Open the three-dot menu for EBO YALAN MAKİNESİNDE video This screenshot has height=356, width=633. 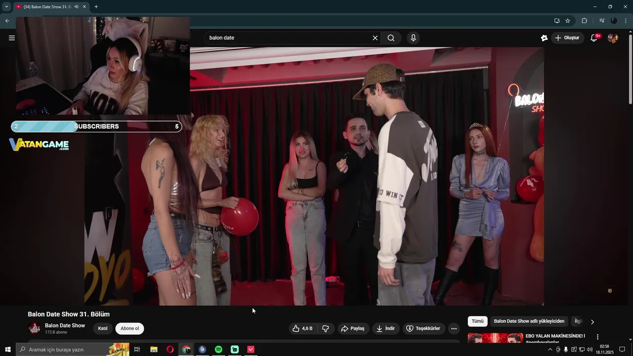[x=597, y=337]
